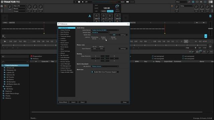Select External Sync in preferences list
Screen dimensions: 214x120
[x=65, y=34]
